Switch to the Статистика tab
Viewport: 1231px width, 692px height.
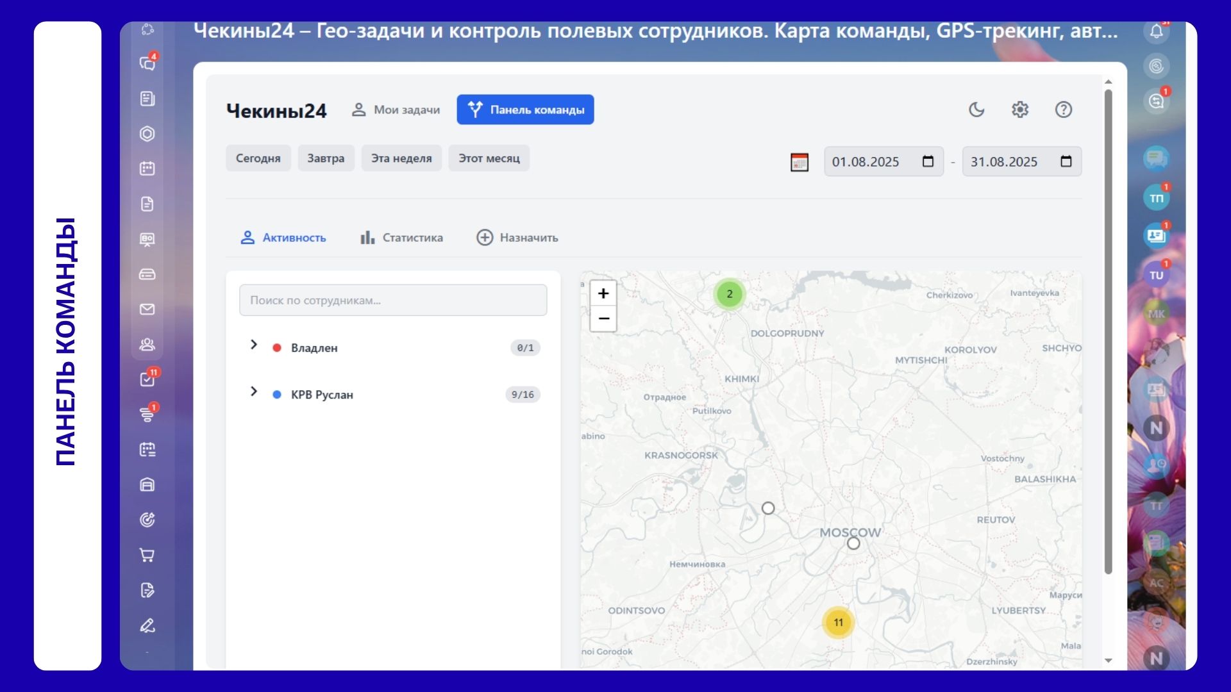pos(401,238)
